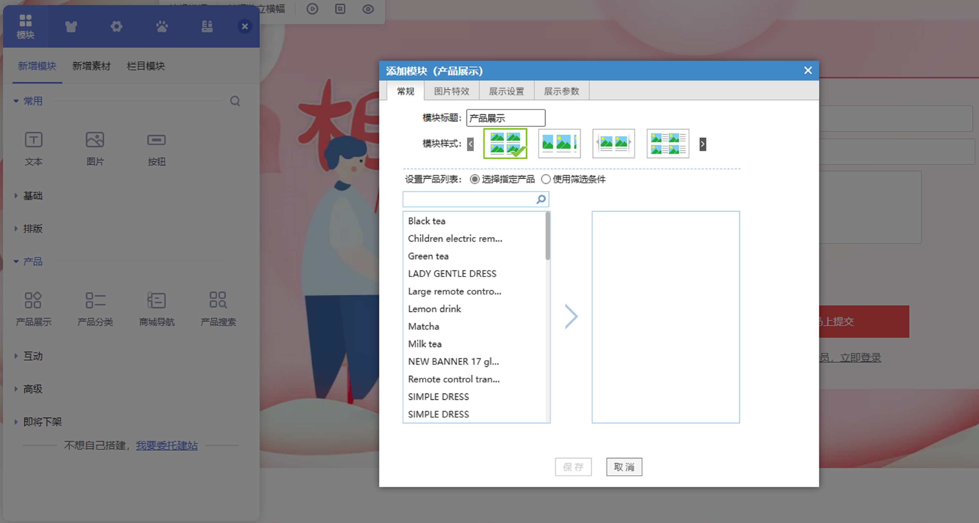Open the 展示设置 tab

[506, 91]
